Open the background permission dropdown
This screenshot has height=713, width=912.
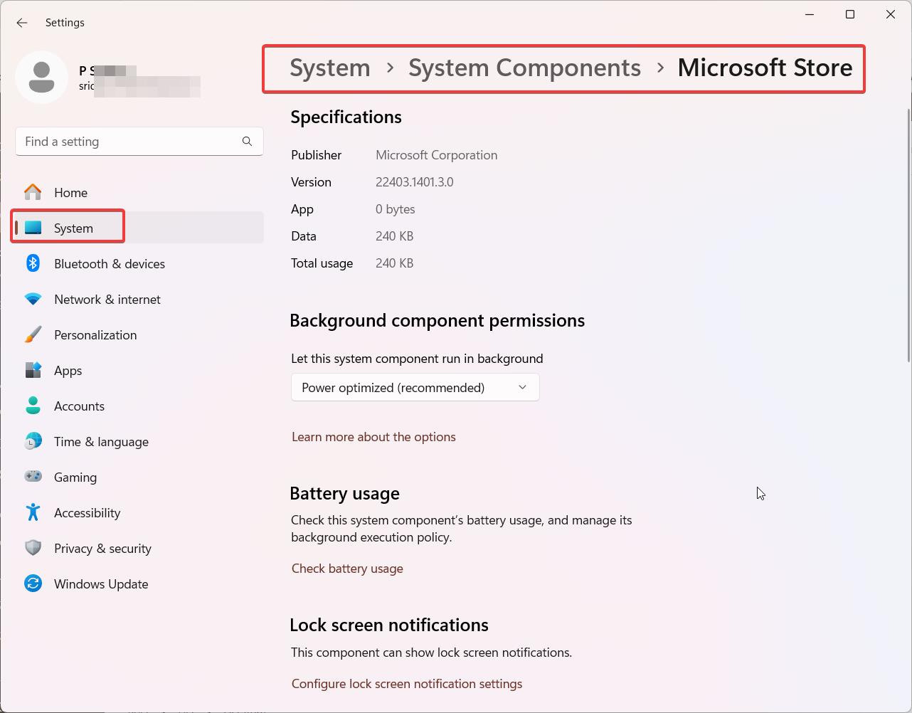tap(415, 387)
